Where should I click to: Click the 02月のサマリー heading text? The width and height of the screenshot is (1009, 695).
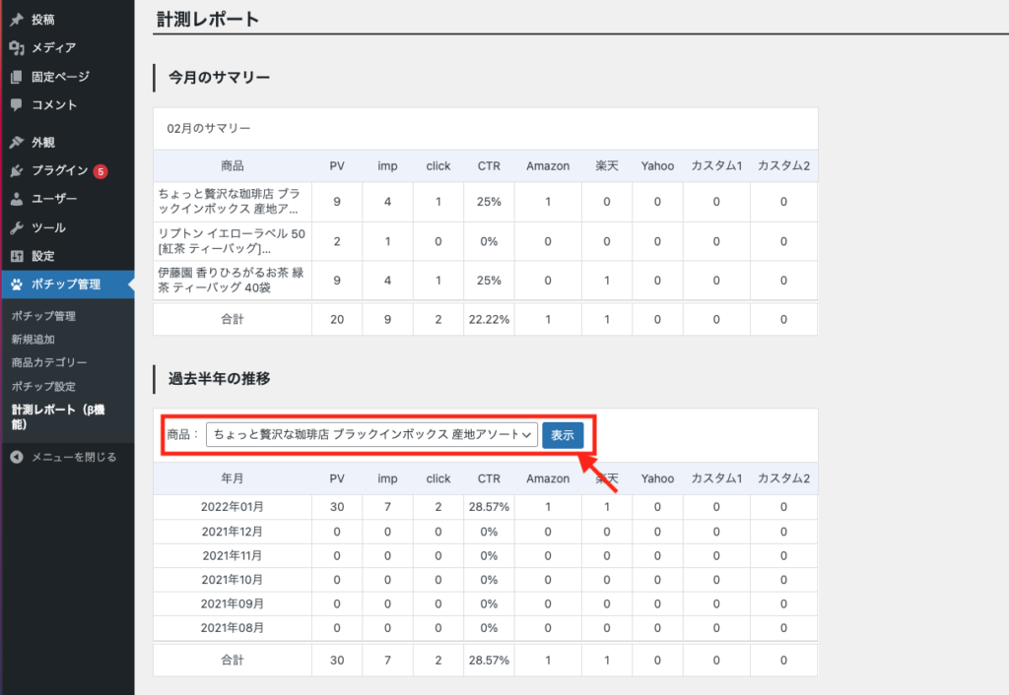pos(209,129)
